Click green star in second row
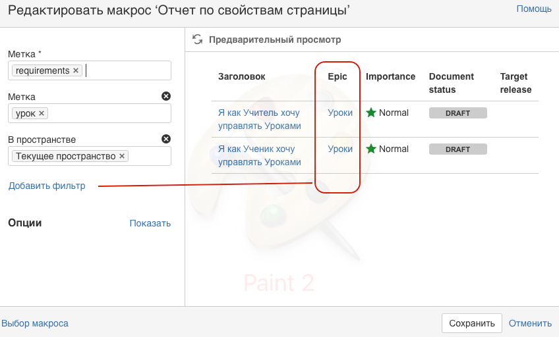The image size is (559, 337). tap(371, 149)
